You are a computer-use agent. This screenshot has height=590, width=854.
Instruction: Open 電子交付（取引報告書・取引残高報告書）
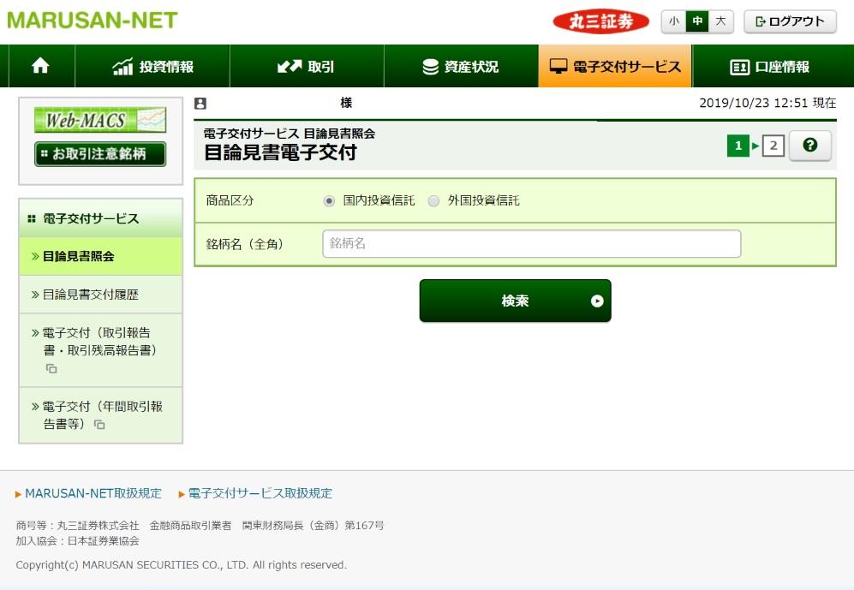click(x=101, y=350)
